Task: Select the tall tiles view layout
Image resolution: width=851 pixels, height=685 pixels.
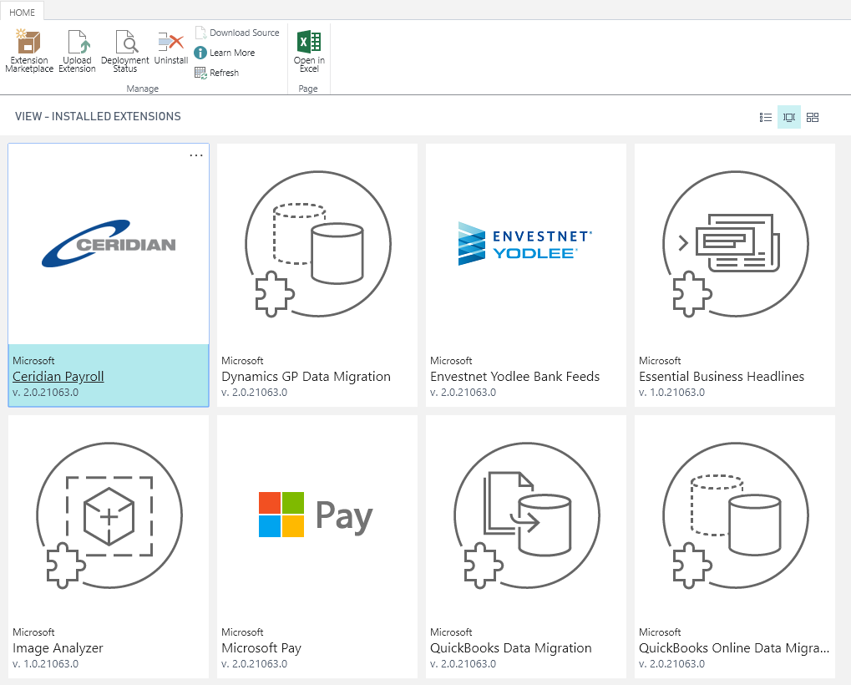Action: click(x=789, y=117)
